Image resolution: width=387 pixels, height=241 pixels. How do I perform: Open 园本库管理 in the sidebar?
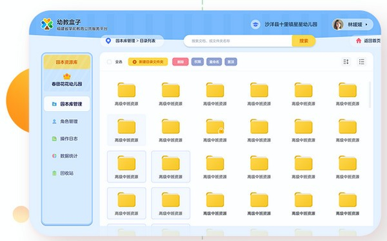(67, 104)
